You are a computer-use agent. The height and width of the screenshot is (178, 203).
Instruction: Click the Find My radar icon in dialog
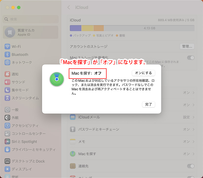click(57, 79)
